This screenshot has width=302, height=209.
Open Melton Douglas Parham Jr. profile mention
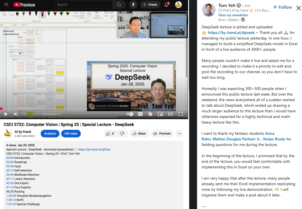click(237, 139)
